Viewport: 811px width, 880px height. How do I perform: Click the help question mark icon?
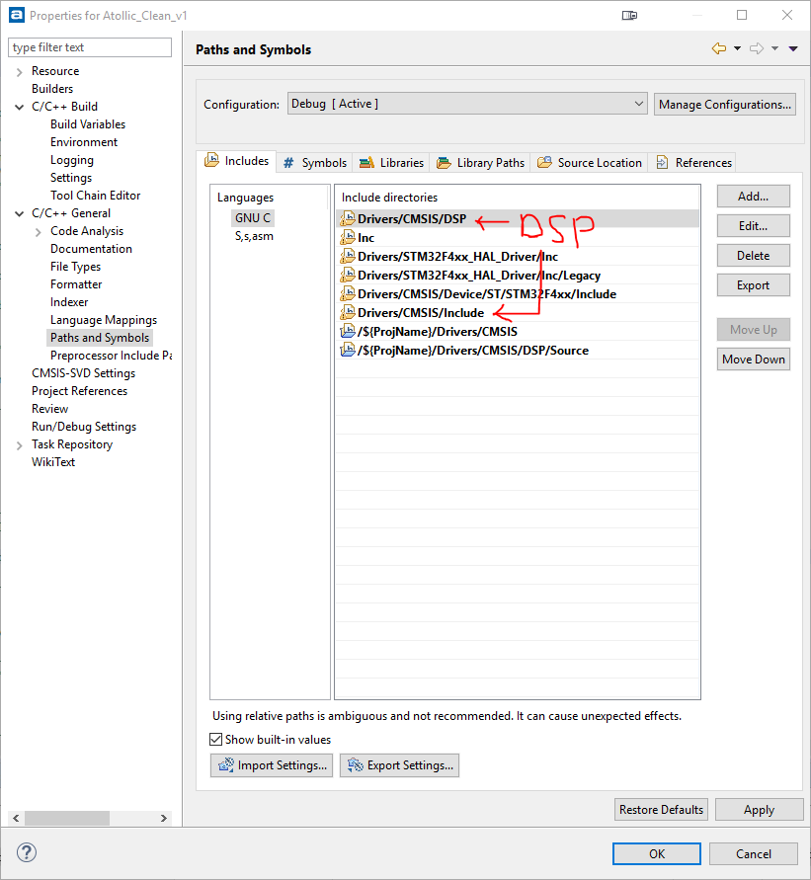click(27, 852)
